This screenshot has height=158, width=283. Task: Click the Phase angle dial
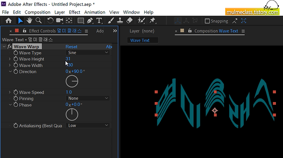click(72, 114)
